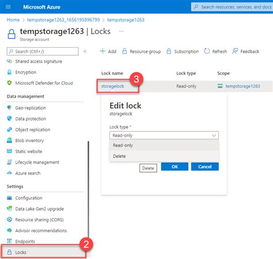Click the Refresh circular arrow icon

(x=207, y=51)
